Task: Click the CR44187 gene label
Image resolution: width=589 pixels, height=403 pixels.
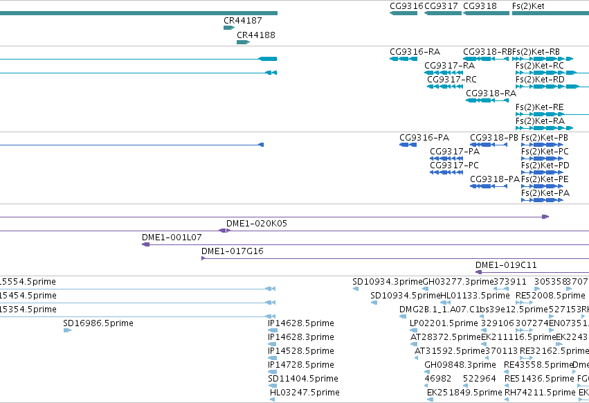Action: click(x=243, y=21)
